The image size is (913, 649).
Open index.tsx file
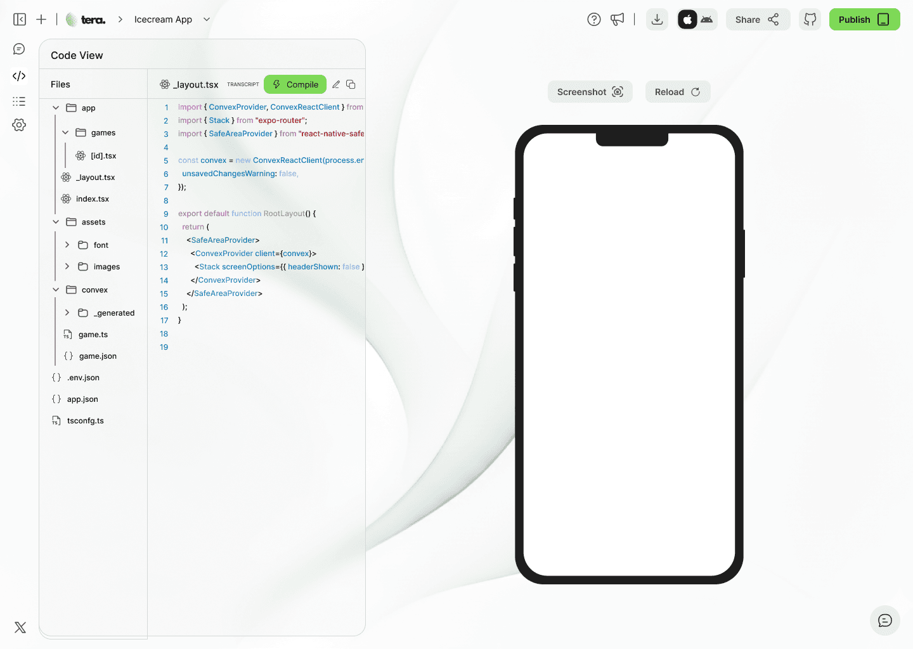[86, 199]
